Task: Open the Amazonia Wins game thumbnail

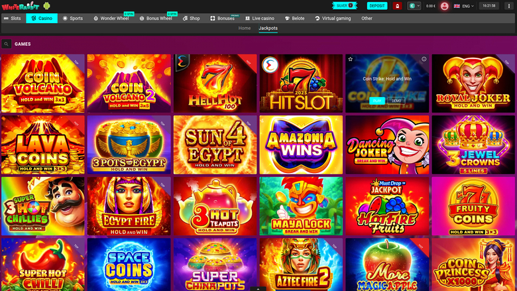Action: (301, 145)
